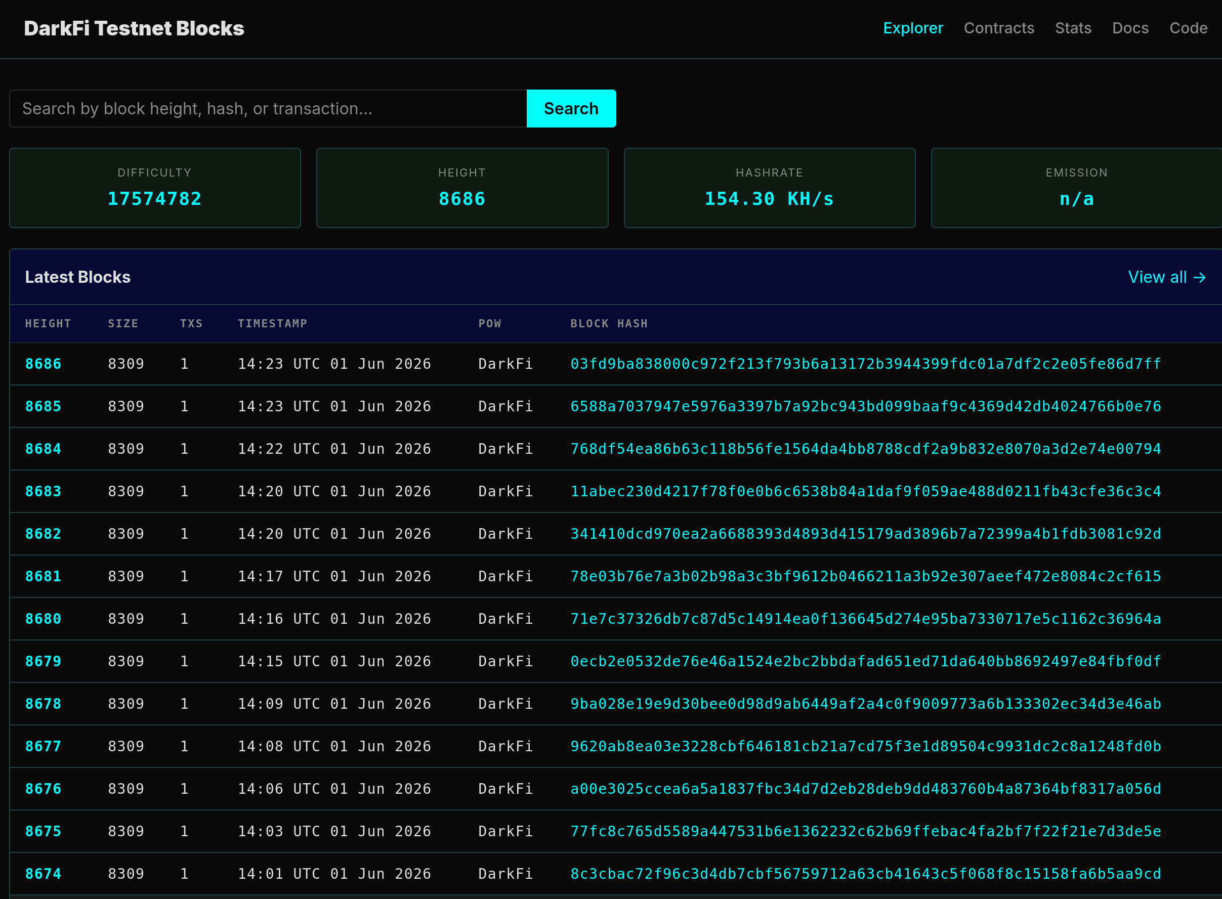Click the difficulty value 17574782
The height and width of the screenshot is (899, 1222).
[x=155, y=199]
